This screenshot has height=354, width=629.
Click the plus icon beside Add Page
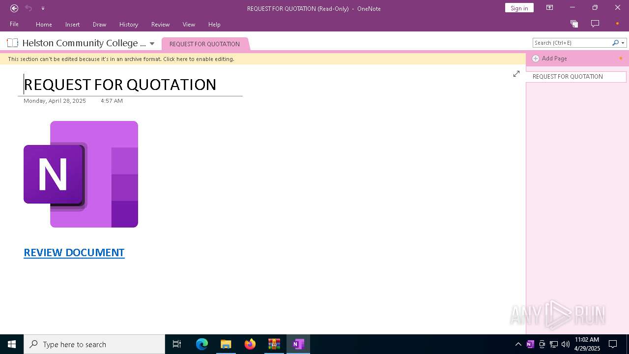pos(536,59)
